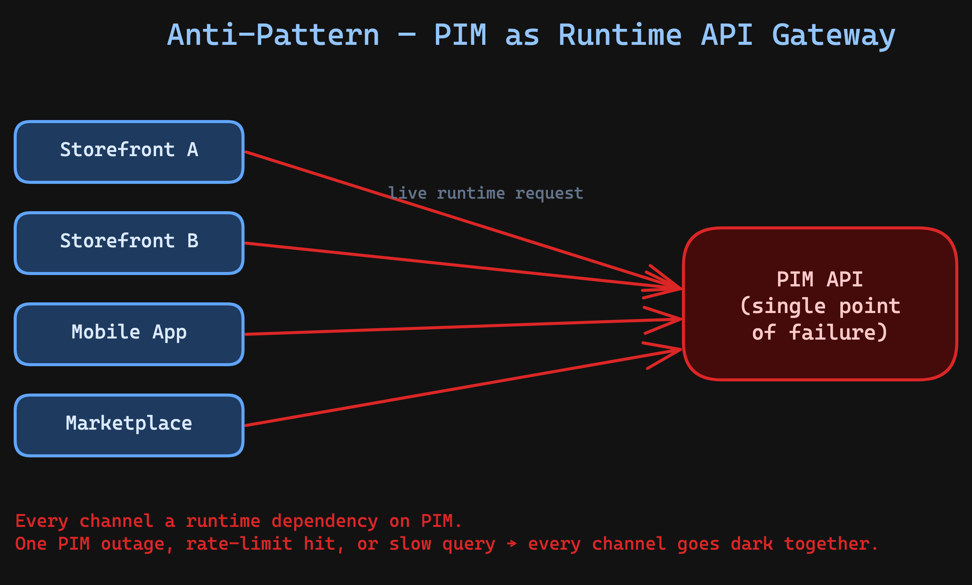Click the PIM API node border
The width and height of the screenshot is (972, 585).
pyautogui.click(x=819, y=229)
